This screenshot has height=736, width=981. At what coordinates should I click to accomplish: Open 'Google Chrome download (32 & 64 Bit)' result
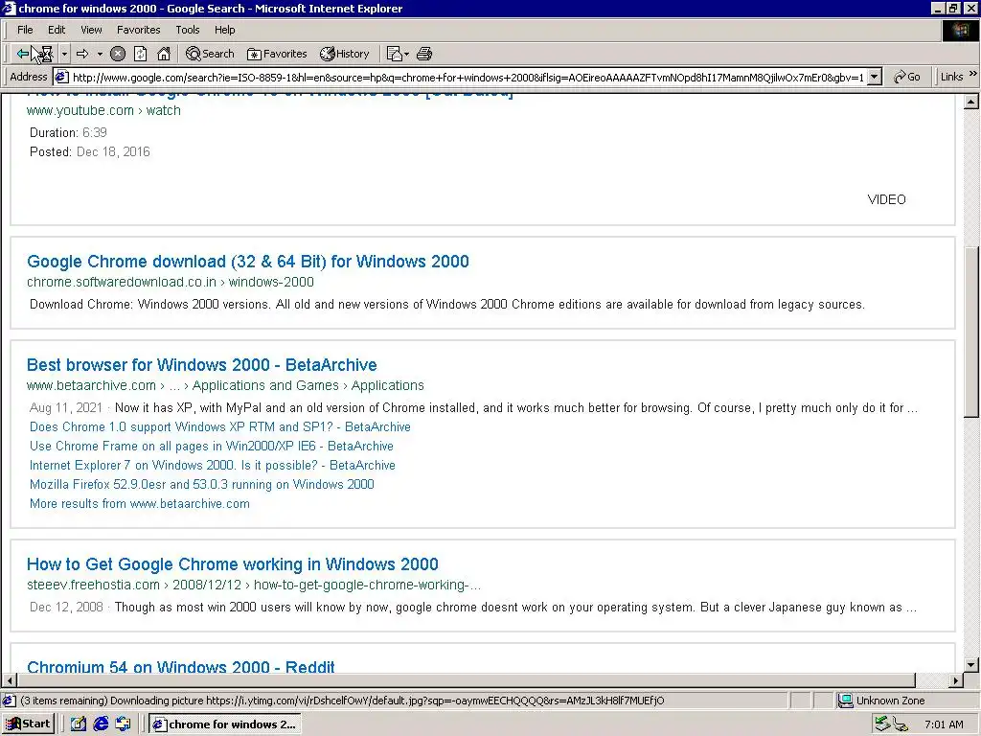click(248, 261)
